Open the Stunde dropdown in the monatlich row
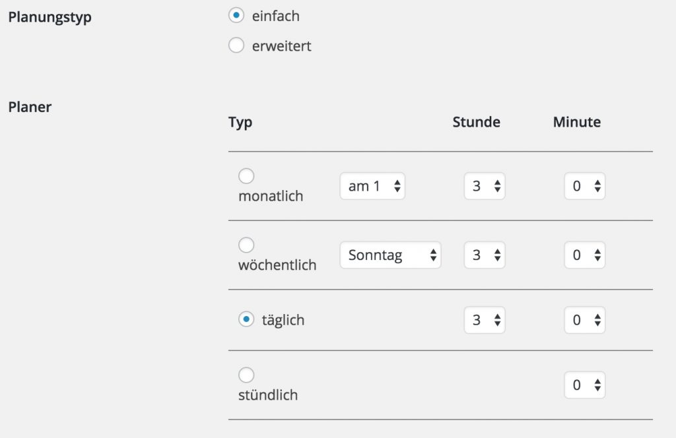The image size is (676, 438). (x=485, y=186)
